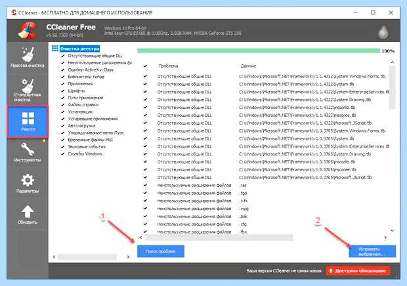407x286 pixels.
Task: Sort by the Проблема column header
Action: (168, 66)
